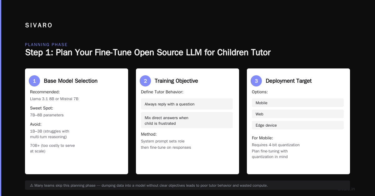Select the Base Model Selection heading
Screen dimensions: 375x196
[71, 81]
